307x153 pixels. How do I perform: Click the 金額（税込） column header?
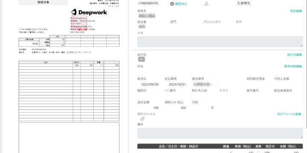[288, 146]
